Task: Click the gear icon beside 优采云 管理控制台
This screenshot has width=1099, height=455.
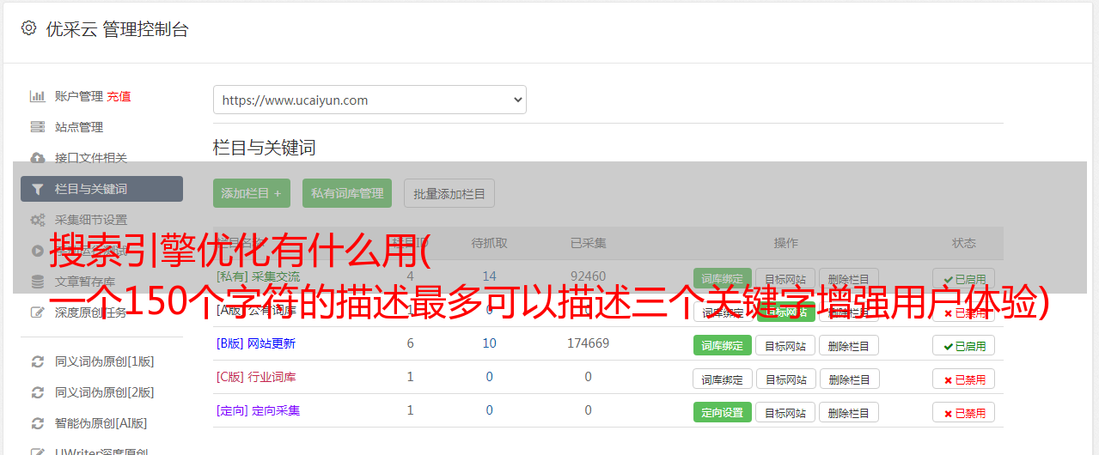Action: pos(29,28)
